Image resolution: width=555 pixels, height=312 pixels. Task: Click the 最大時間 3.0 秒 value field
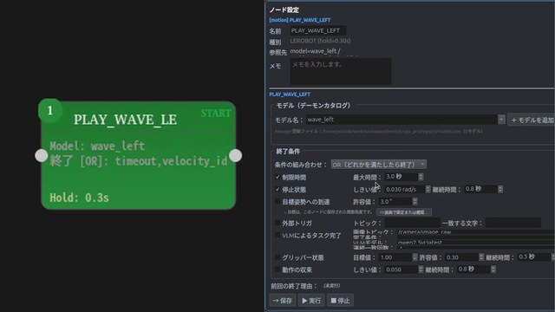(401, 177)
